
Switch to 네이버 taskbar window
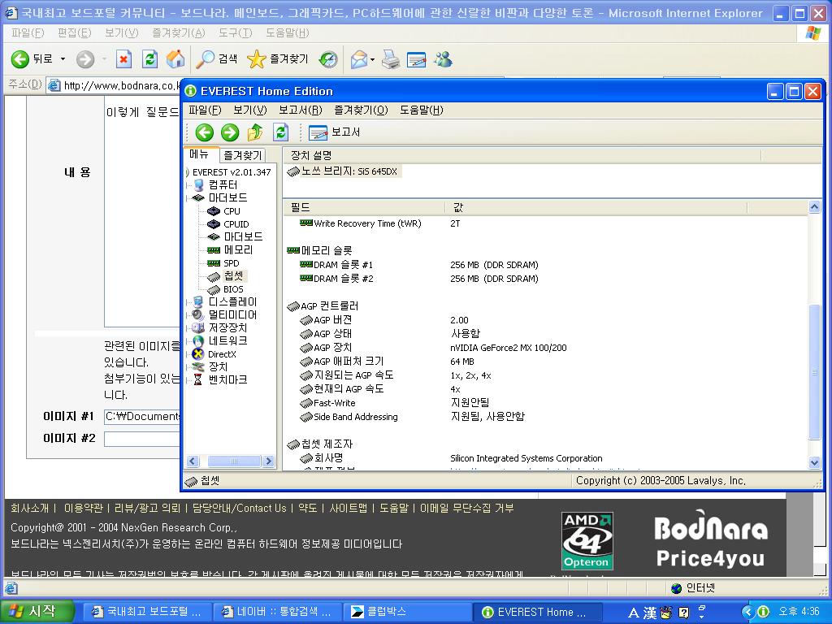(x=275, y=612)
